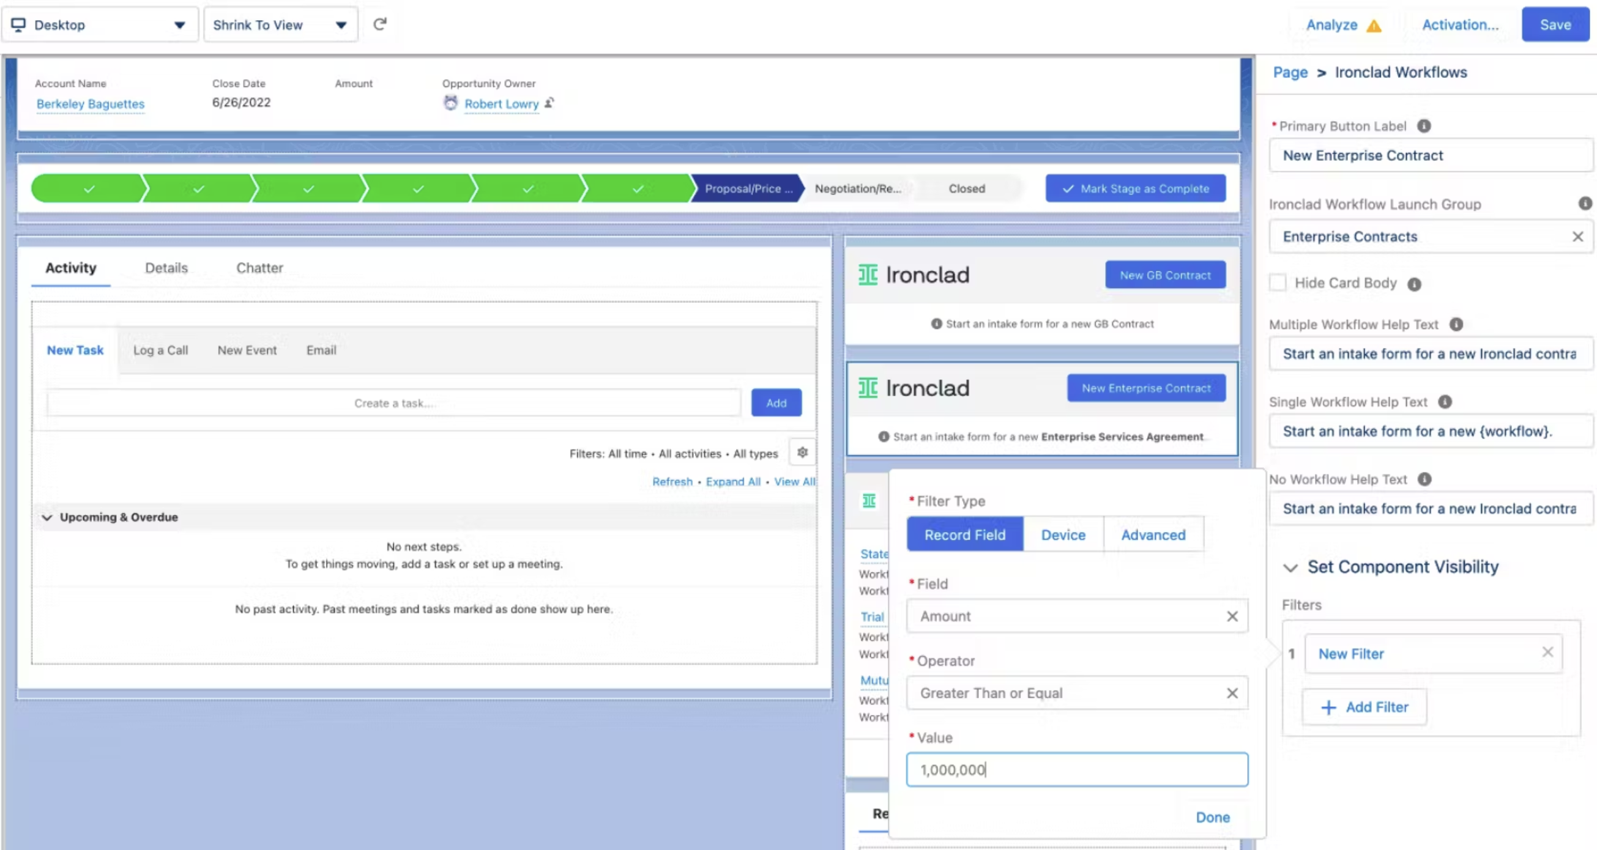Open the Shrink To View dropdown

pos(280,25)
